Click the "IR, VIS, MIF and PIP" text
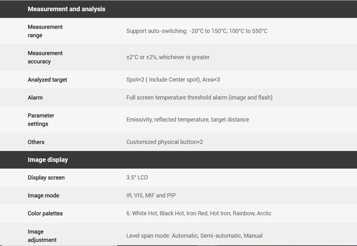357x246 pixels. click(151, 195)
